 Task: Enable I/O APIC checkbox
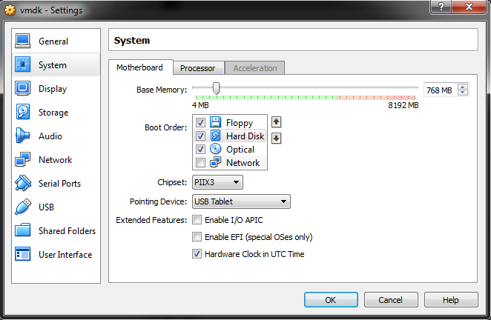[197, 220]
